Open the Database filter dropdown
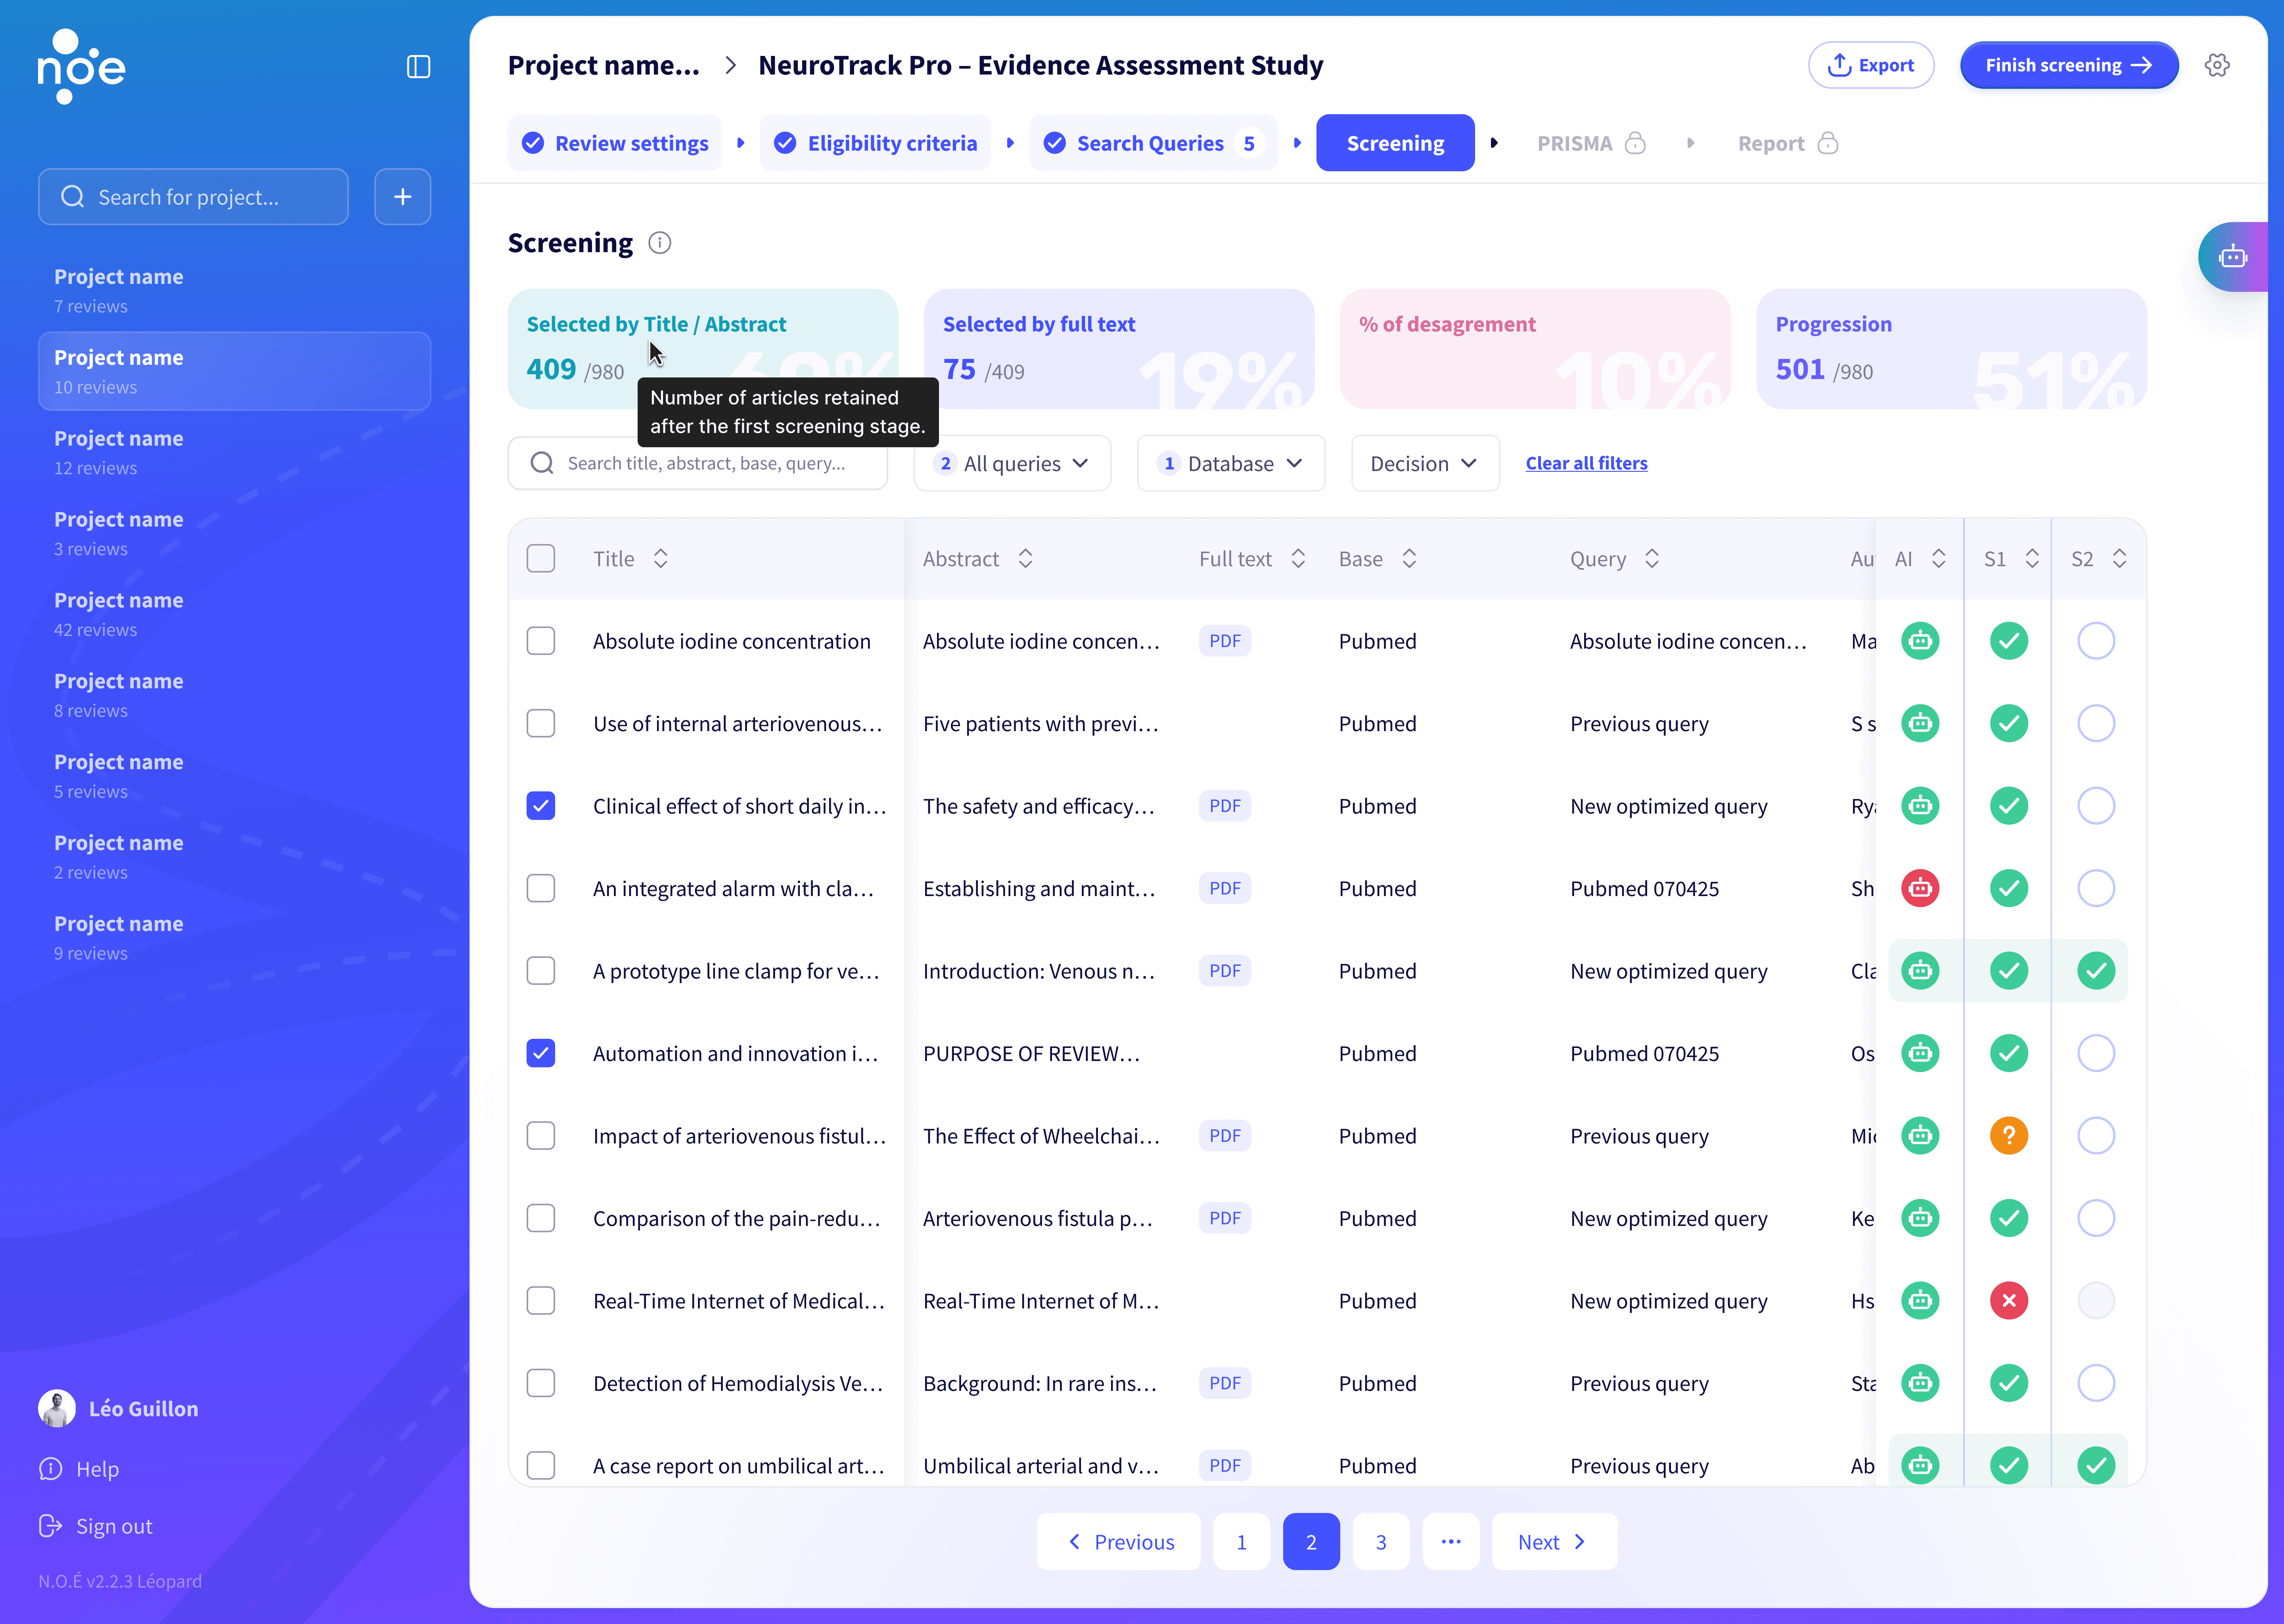 [1231, 463]
